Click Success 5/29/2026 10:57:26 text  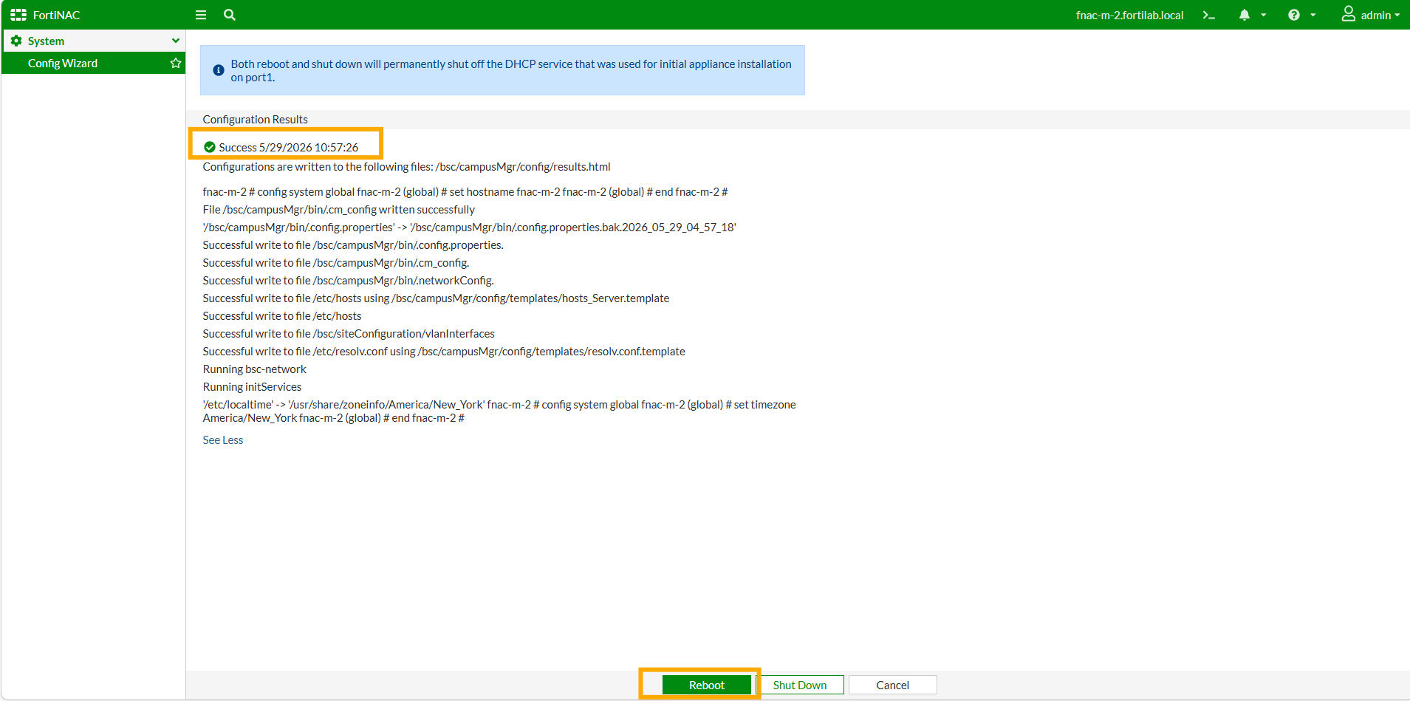coord(289,147)
